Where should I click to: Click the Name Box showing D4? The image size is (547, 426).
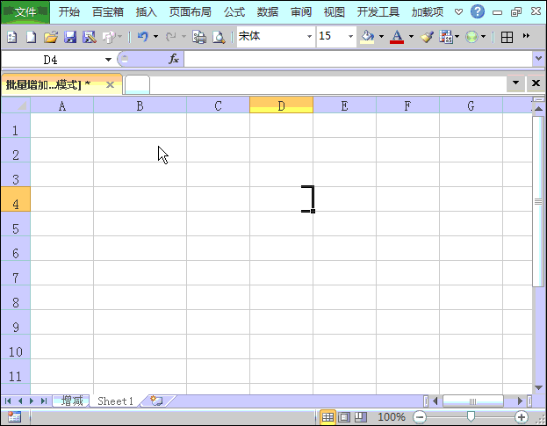click(53, 60)
